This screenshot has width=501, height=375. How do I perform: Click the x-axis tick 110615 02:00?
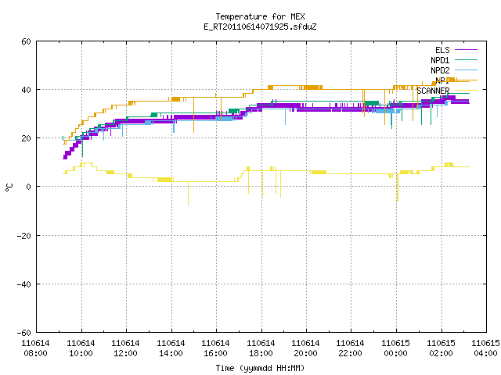point(442,348)
